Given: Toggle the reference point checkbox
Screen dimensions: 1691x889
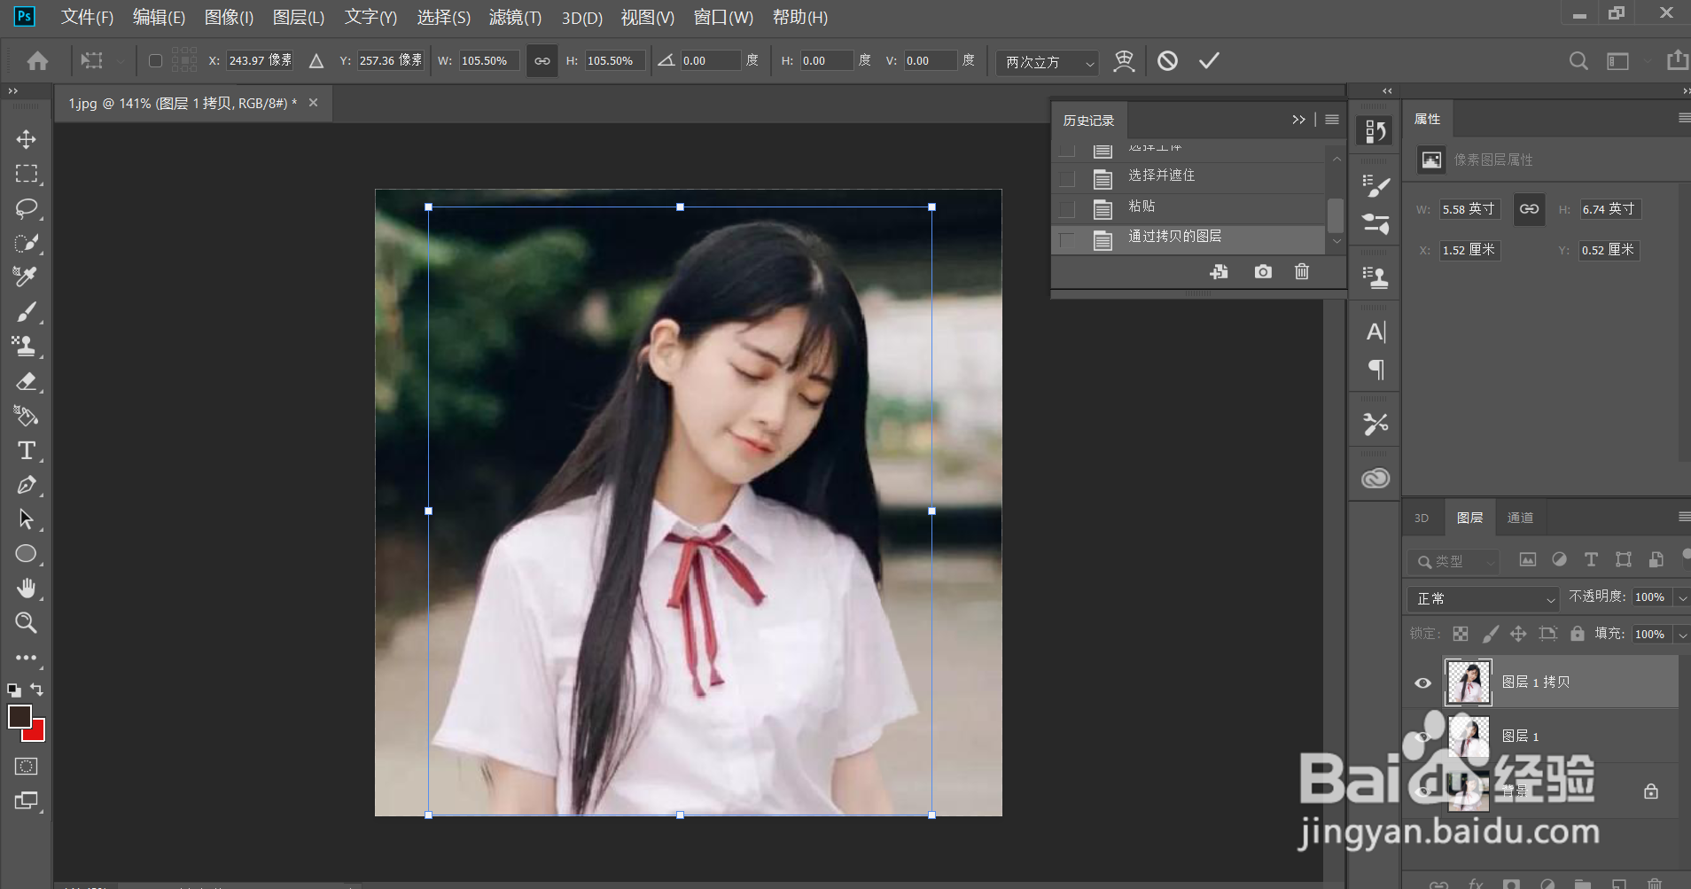Looking at the screenshot, I should pos(155,61).
